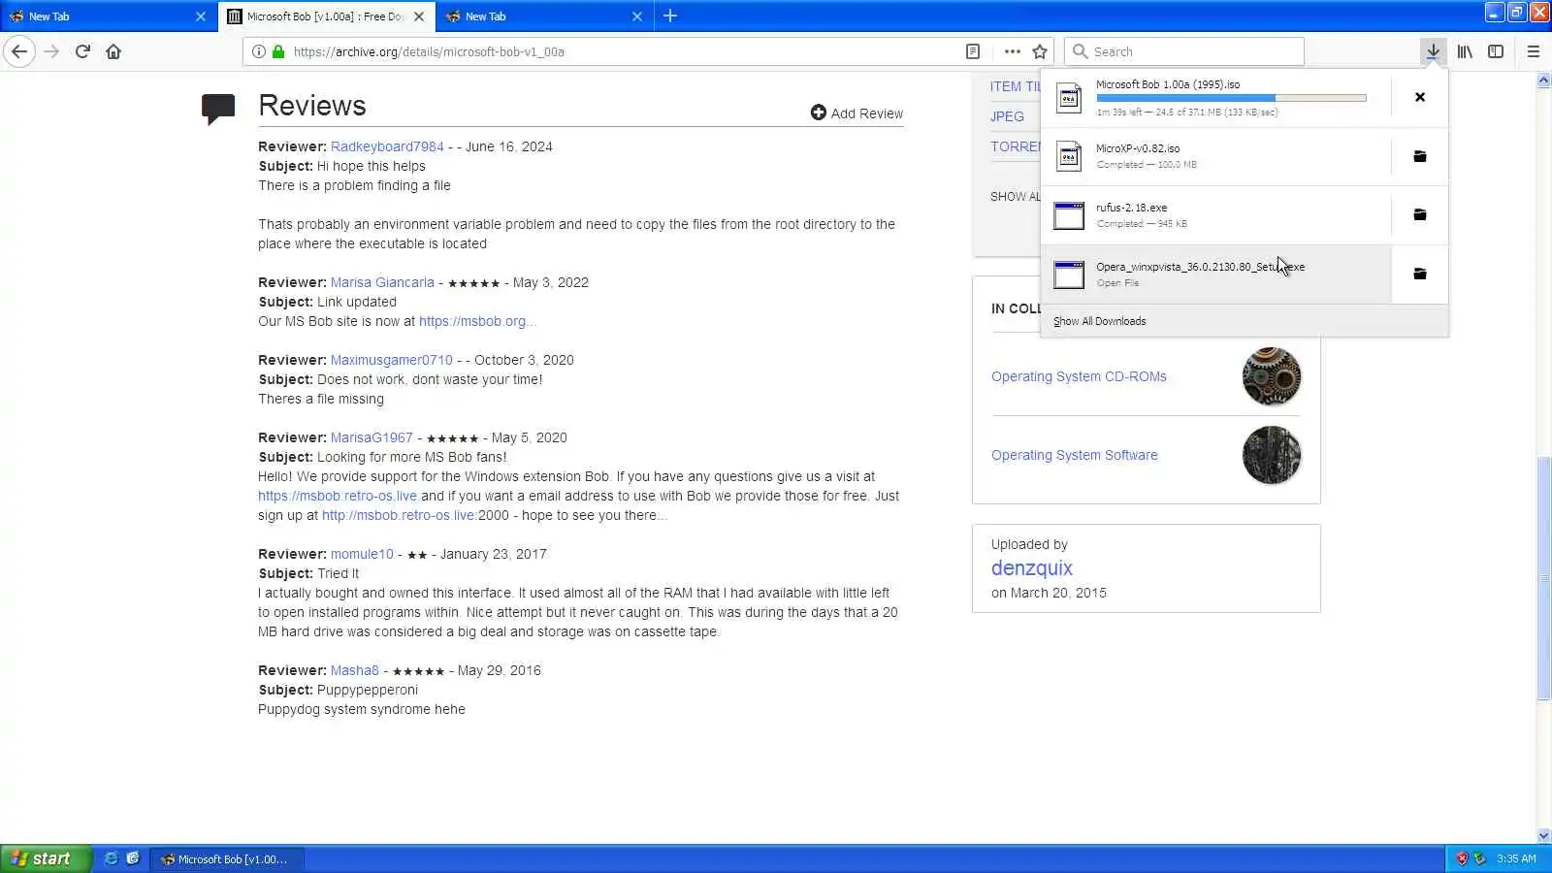Open containing folder for Opera setup exe
Screen dimensions: 1552x873
(1420, 274)
